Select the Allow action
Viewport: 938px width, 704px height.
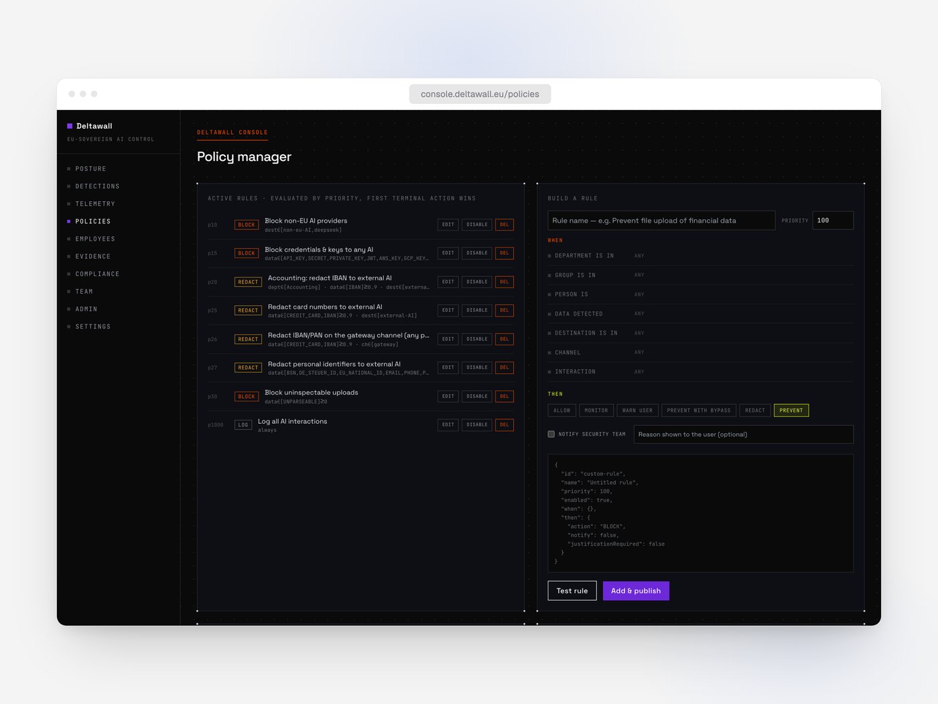(x=562, y=410)
